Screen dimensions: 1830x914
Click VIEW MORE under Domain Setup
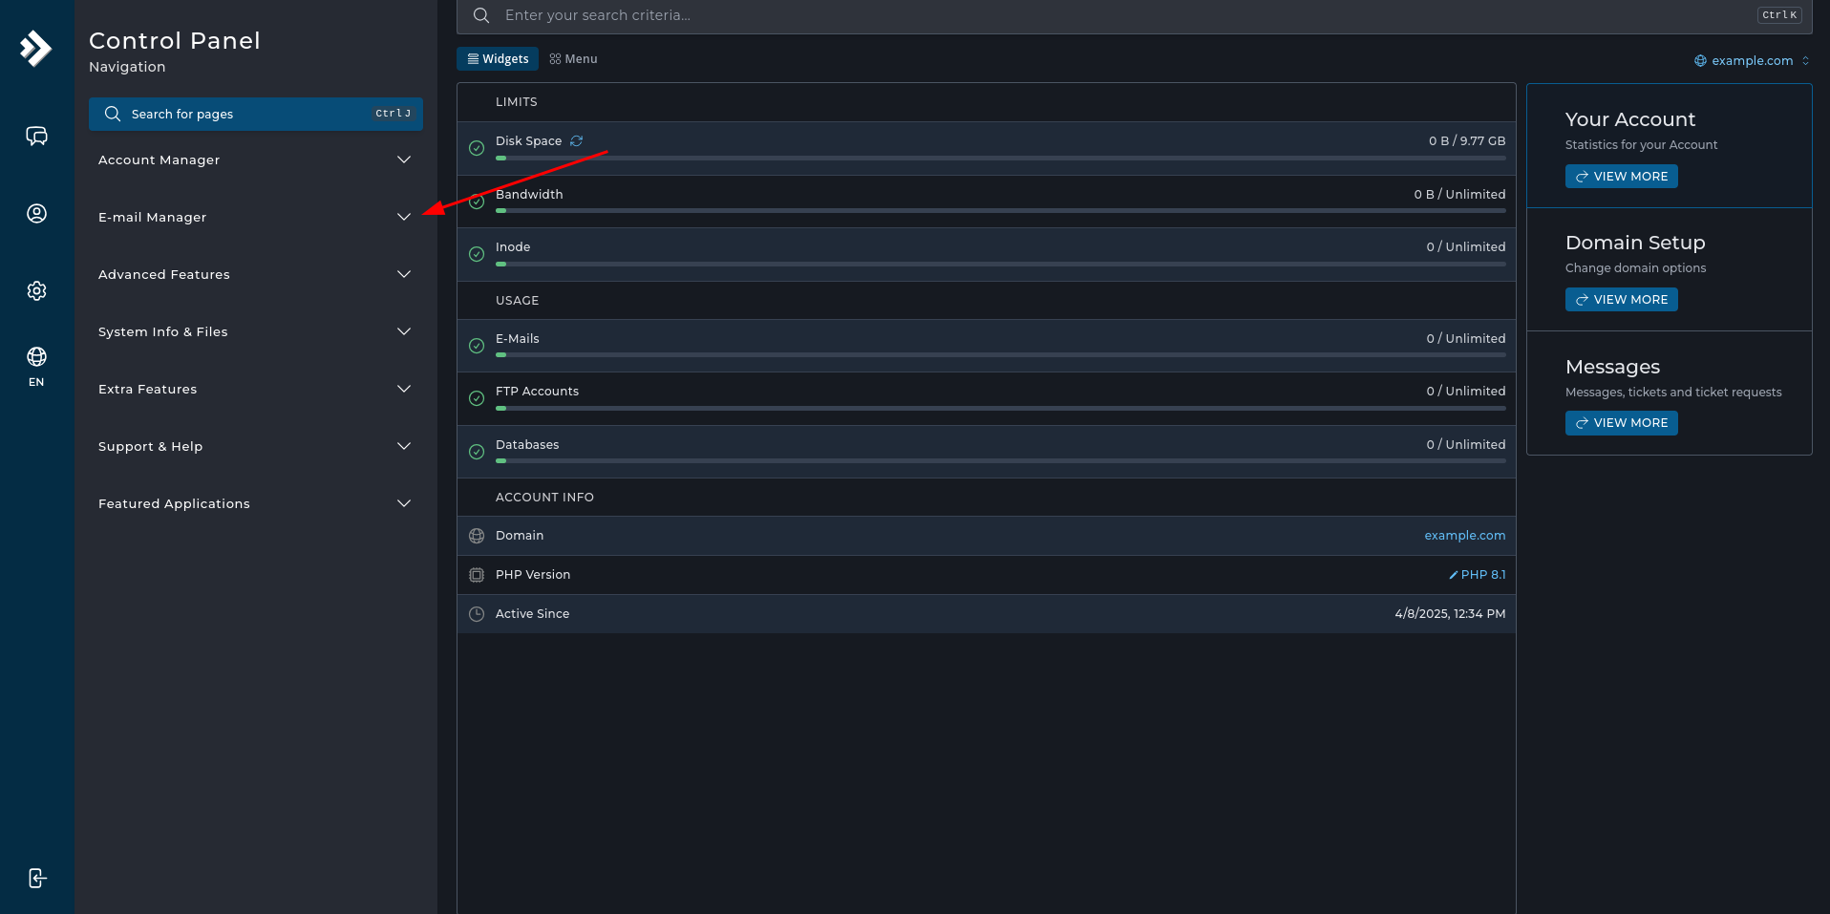coord(1621,299)
